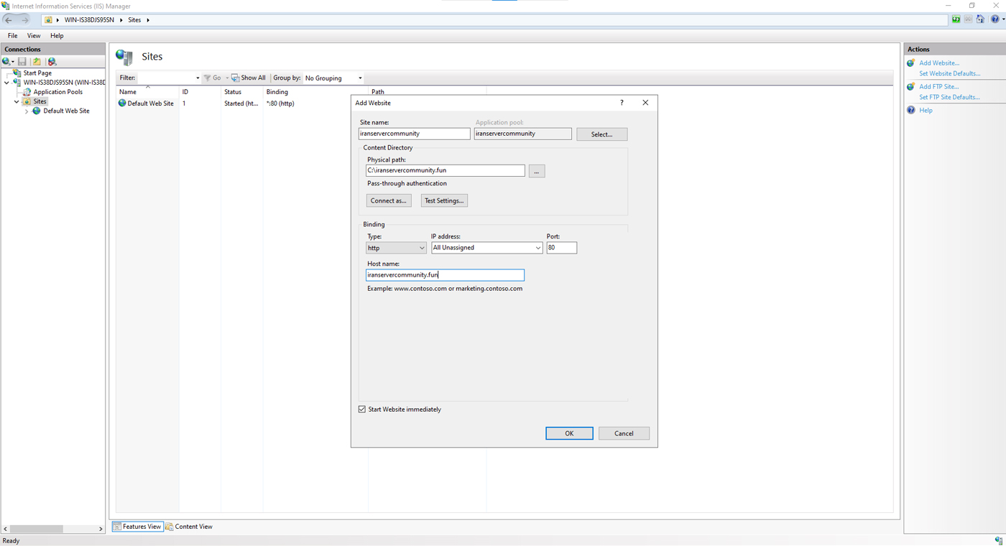Open the View menu

[34, 35]
